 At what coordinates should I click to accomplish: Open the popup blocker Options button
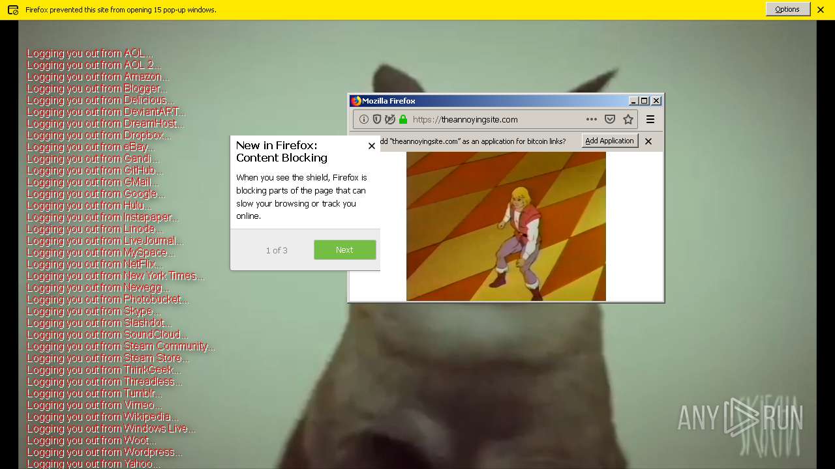click(787, 9)
